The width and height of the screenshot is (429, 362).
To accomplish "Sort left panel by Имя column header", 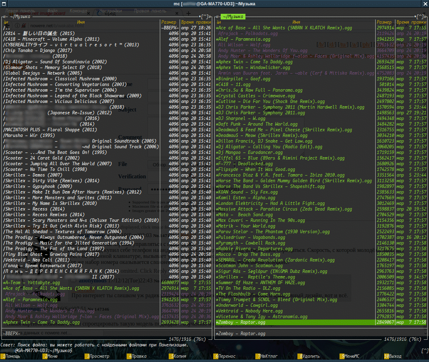I will (81, 22).
